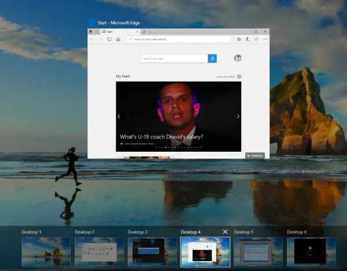Screen dimensions: 347x271
Task: Click the Desktop 6 label
Action: (297, 232)
